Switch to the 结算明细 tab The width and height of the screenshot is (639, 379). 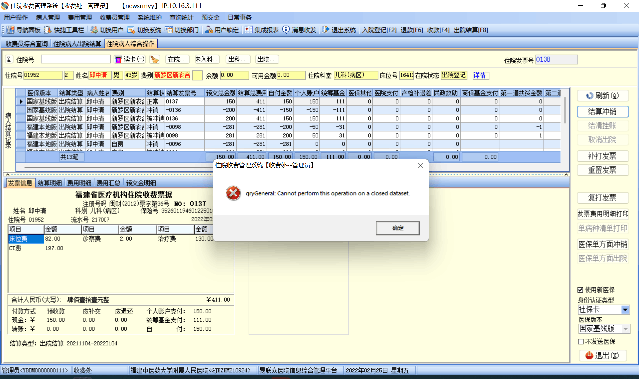tap(50, 183)
